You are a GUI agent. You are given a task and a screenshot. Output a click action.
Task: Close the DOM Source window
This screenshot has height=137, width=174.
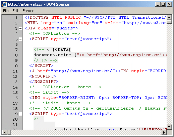pos(169,4)
